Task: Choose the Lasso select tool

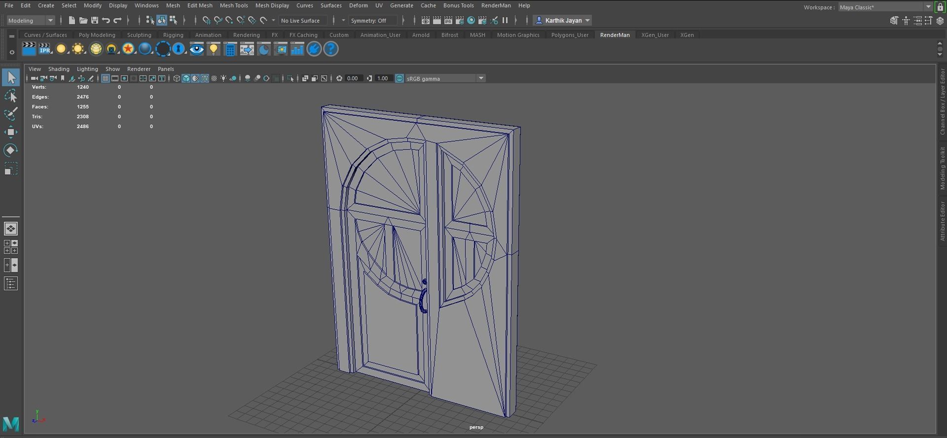Action: click(x=11, y=96)
